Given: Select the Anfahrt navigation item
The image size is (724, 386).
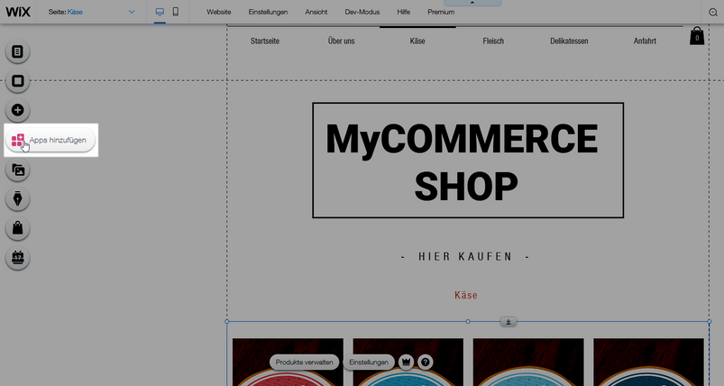Looking at the screenshot, I should pyautogui.click(x=645, y=41).
